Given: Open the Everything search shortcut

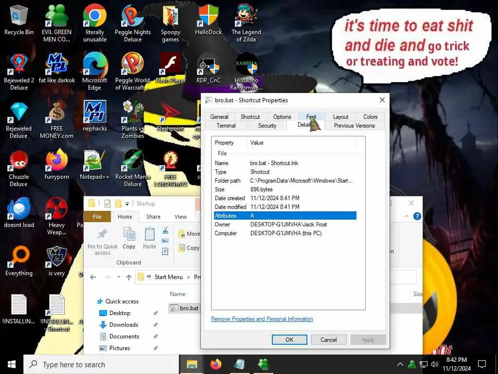Looking at the screenshot, I should point(19,261).
